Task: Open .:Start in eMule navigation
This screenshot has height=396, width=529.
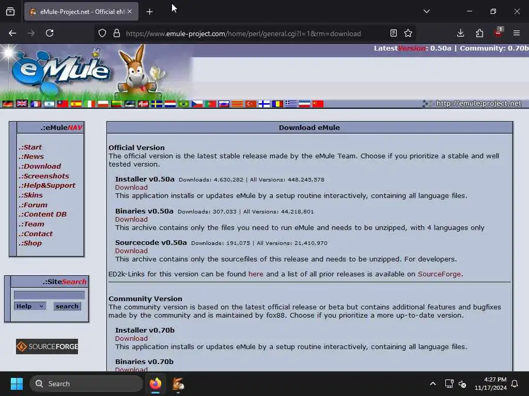Action: click(30, 147)
